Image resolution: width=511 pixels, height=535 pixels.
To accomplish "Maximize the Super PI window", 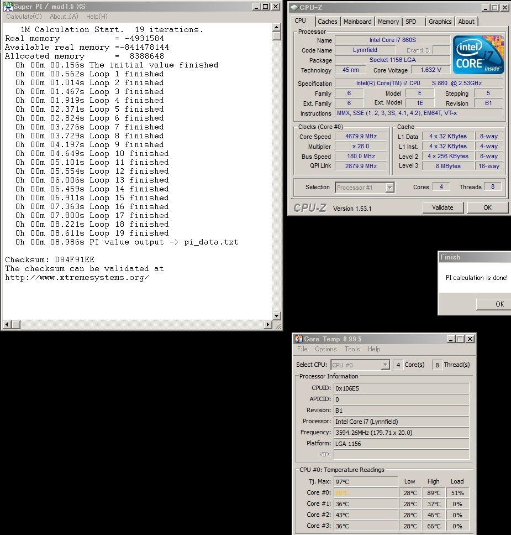I will tap(265, 7).
